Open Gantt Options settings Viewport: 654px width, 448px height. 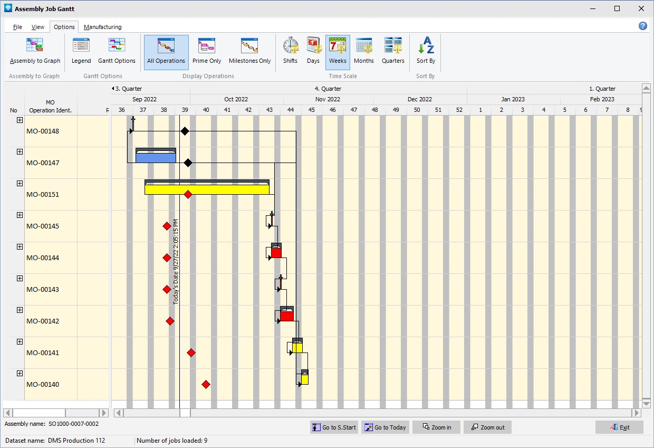117,51
